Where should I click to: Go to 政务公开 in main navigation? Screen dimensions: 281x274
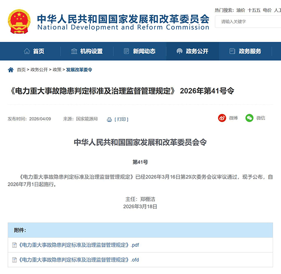(192, 51)
